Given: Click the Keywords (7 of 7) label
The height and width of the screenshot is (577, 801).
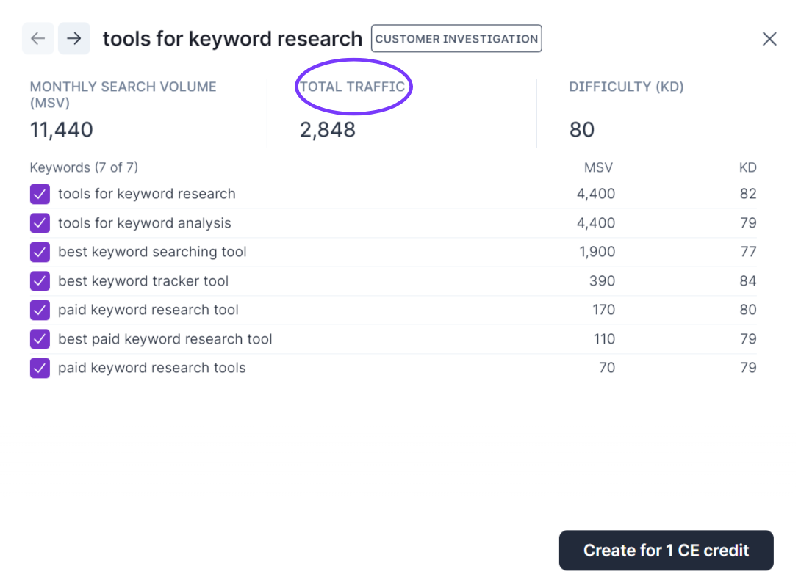Looking at the screenshot, I should [x=84, y=168].
